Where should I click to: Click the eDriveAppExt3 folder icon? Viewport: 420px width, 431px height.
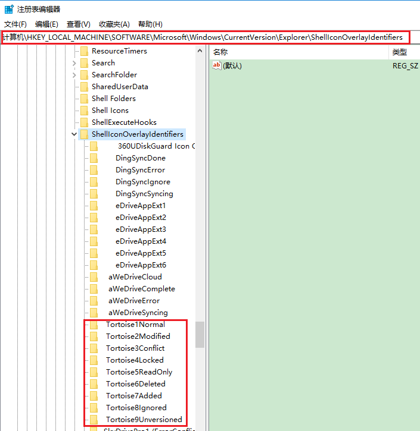click(94, 229)
